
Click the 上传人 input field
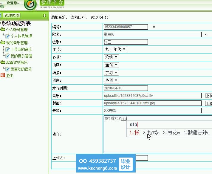142,158
